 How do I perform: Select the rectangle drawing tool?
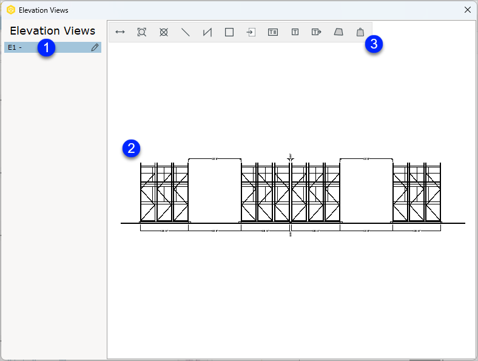point(229,32)
